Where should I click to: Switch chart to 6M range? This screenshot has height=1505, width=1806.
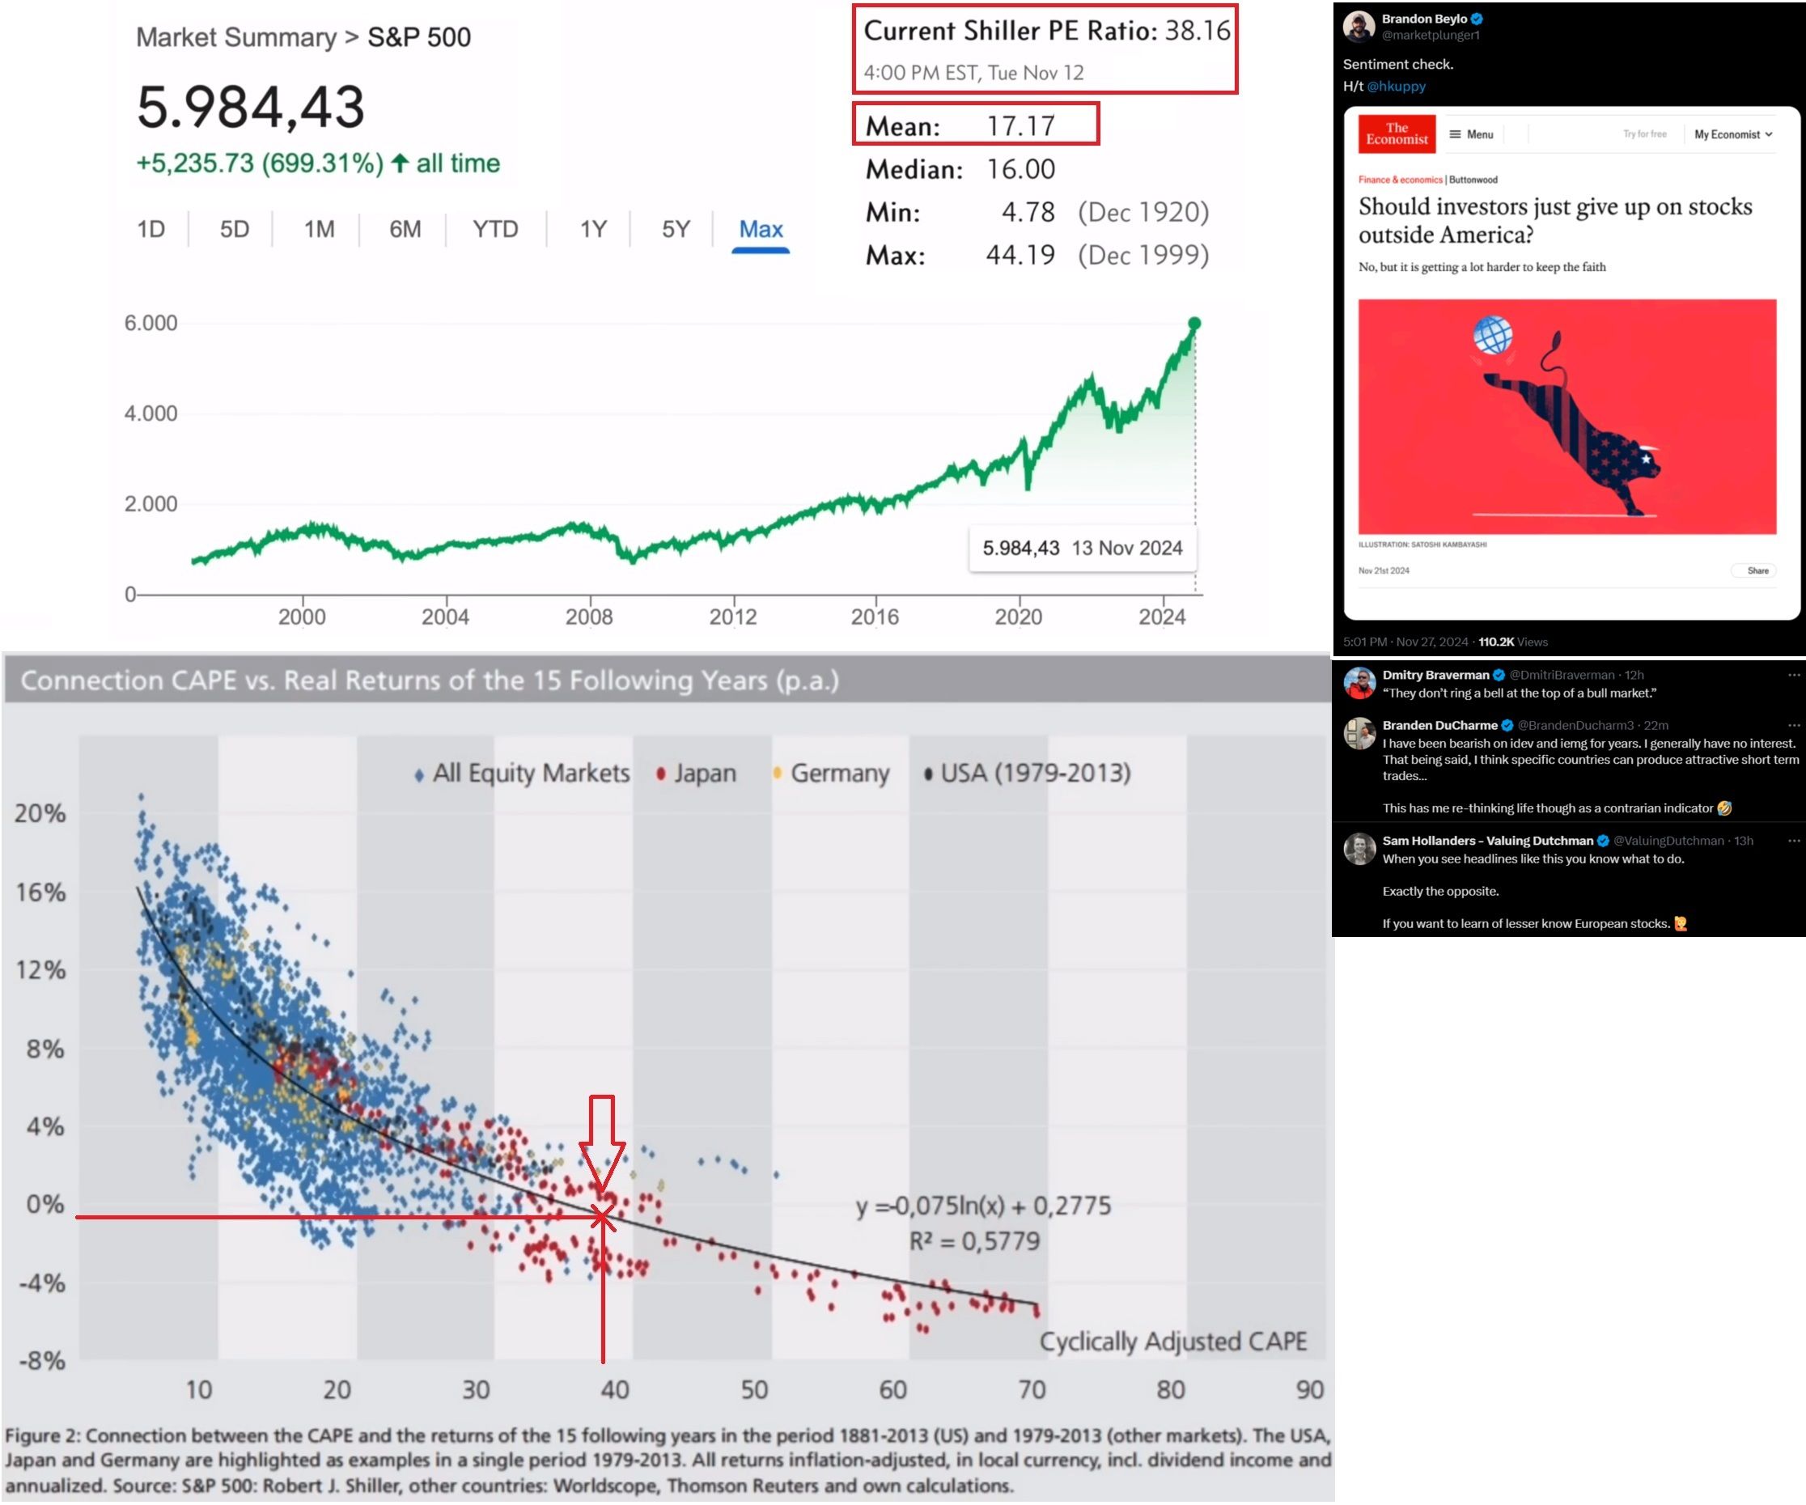(x=405, y=229)
